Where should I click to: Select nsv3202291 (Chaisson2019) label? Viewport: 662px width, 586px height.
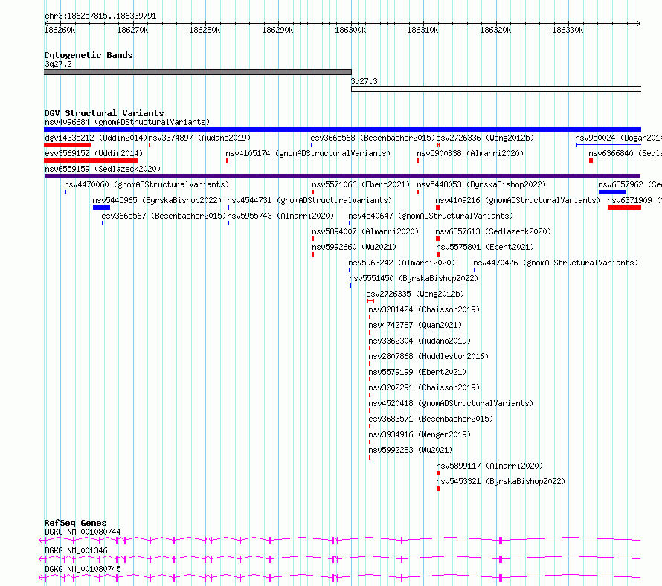coord(424,388)
